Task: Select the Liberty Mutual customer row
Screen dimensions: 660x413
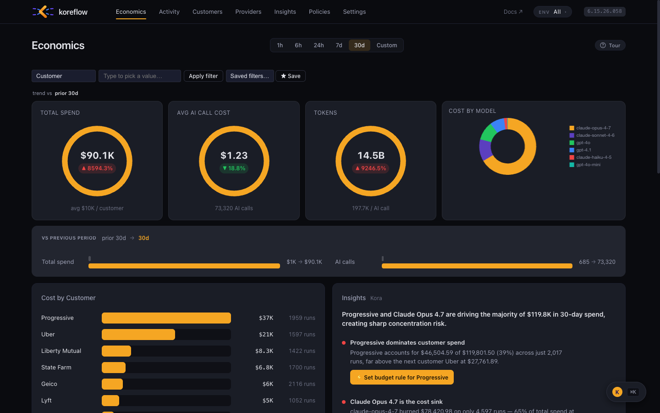Action: (178, 351)
